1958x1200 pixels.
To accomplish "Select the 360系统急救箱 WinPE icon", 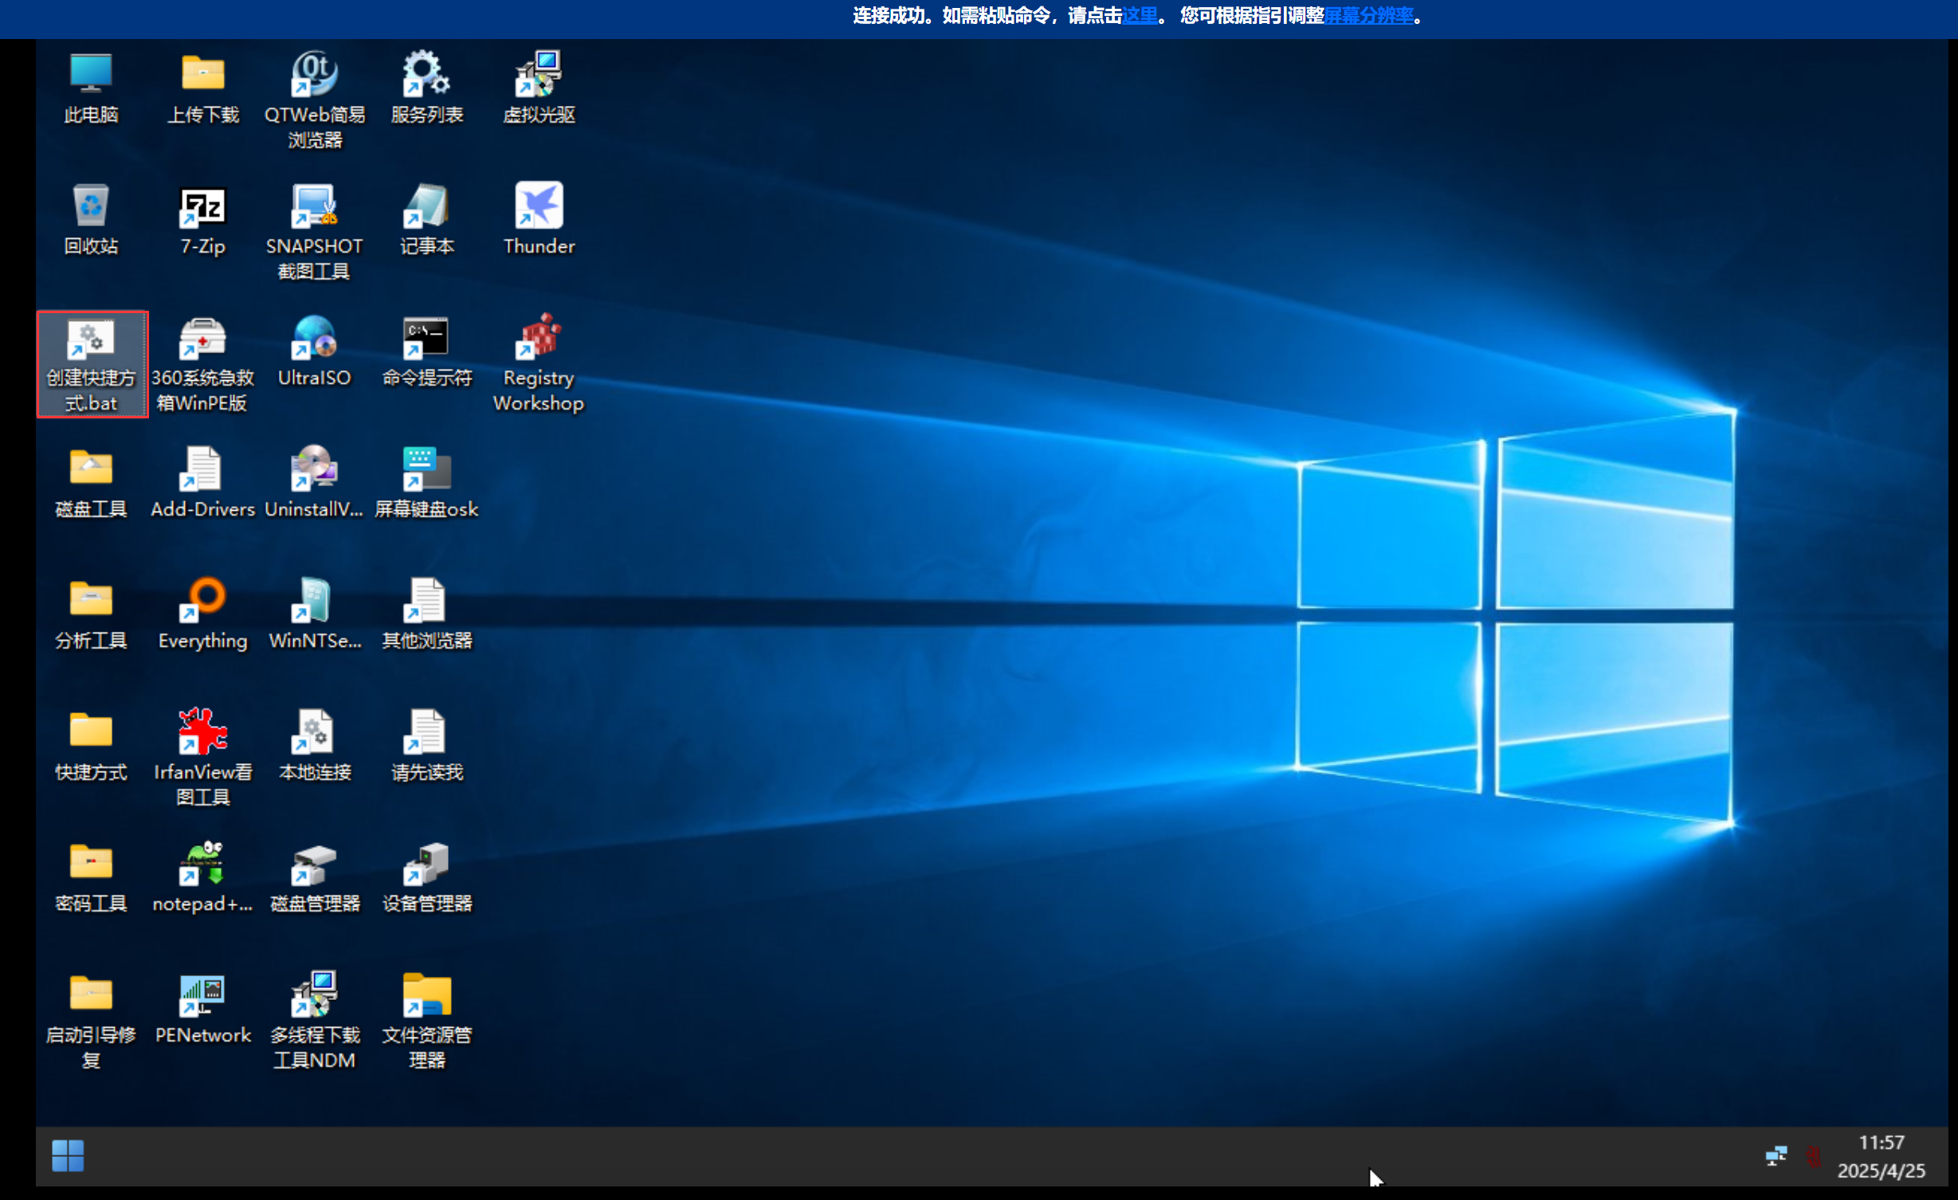I will point(202,339).
